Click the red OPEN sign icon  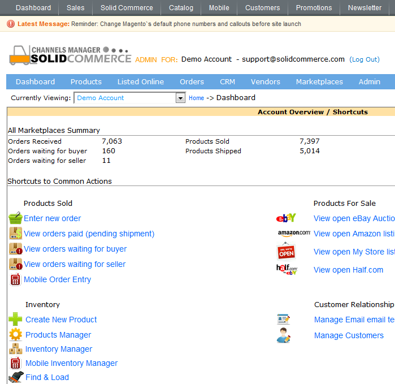pos(286,251)
